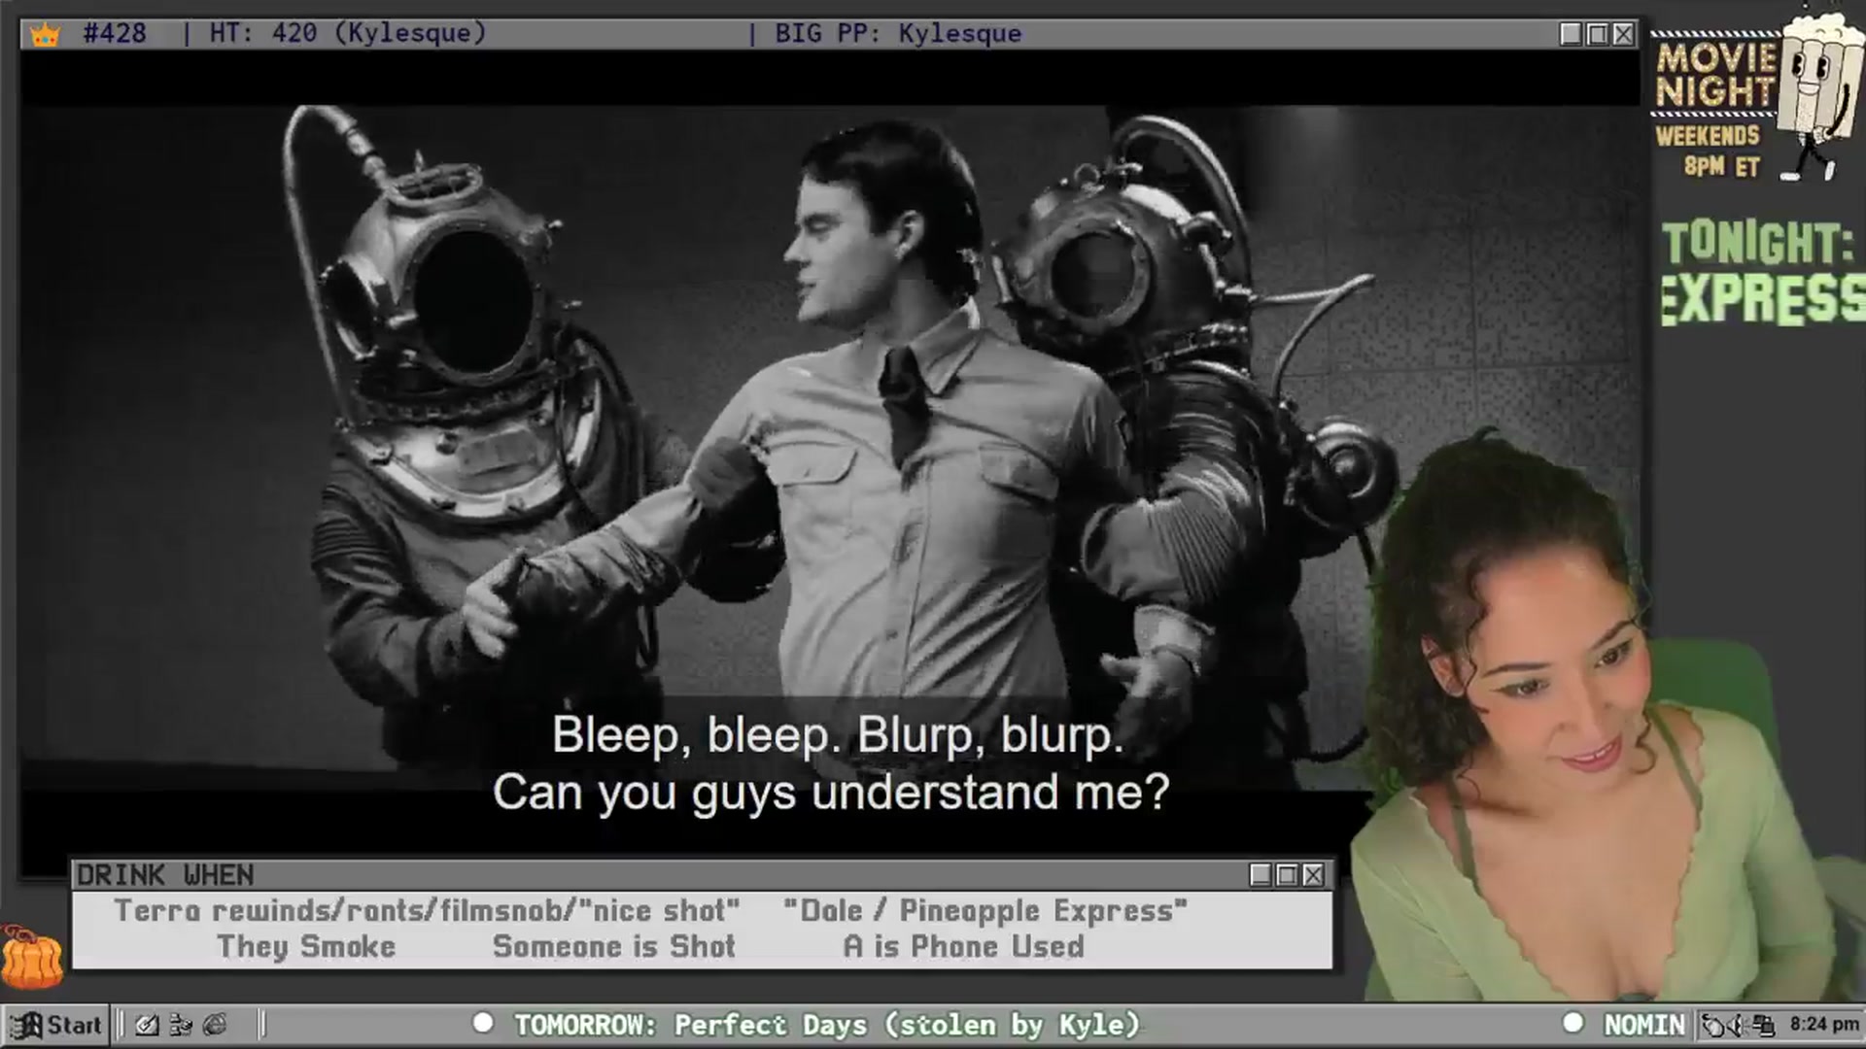Launch Internet Explorer quick launch icon
The image size is (1866, 1049).
[x=215, y=1025]
